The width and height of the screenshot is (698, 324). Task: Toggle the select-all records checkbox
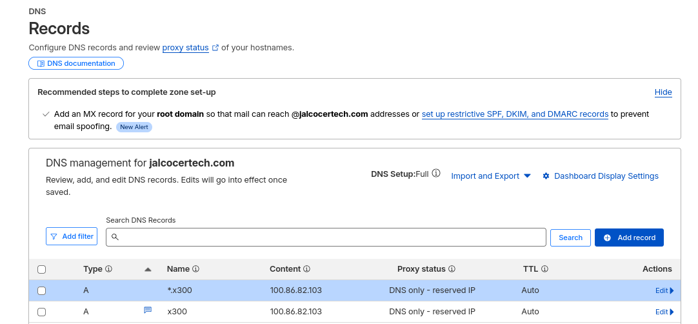click(41, 269)
